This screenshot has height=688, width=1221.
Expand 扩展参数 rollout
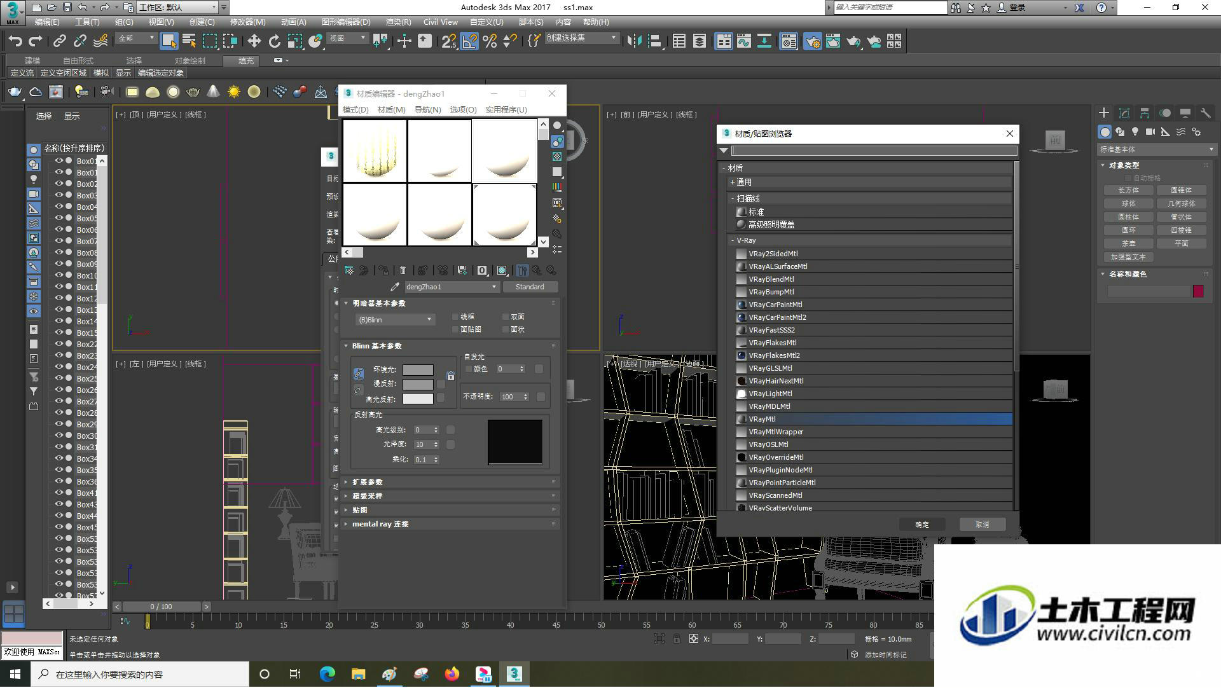tap(451, 482)
